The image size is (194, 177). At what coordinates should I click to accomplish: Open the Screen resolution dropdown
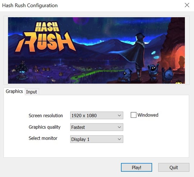pyautogui.click(x=97, y=115)
